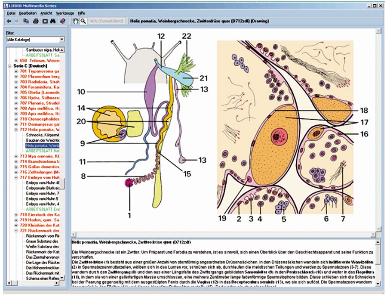Click the copy icon in toolbar
The image size is (387, 297).
point(27,21)
